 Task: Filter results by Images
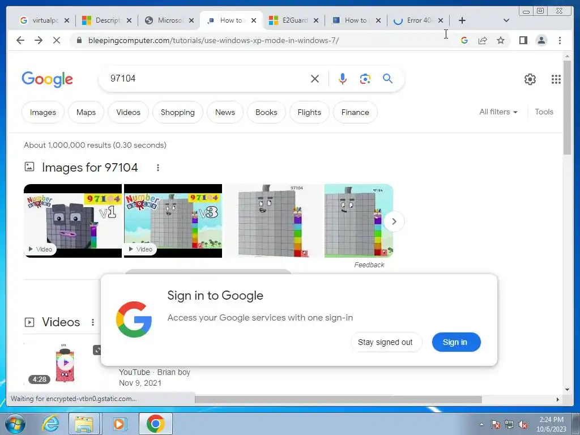pyautogui.click(x=43, y=112)
